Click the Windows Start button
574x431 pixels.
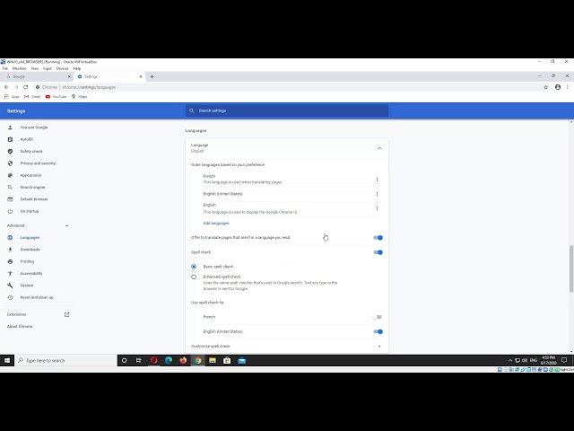point(7,361)
